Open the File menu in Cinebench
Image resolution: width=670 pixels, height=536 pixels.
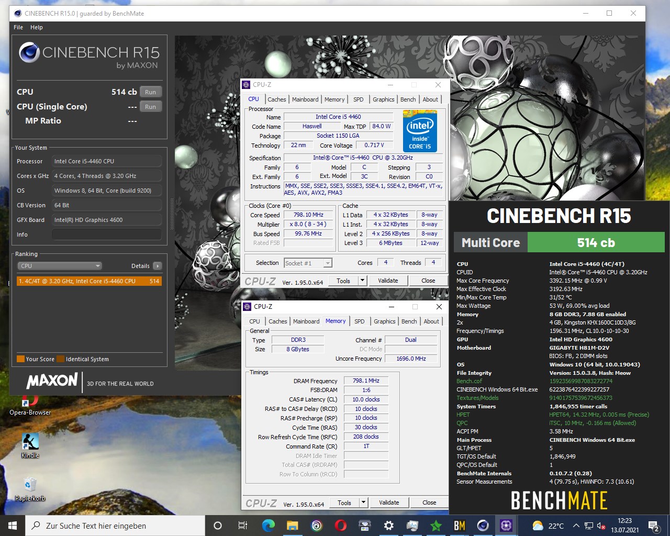pyautogui.click(x=18, y=27)
